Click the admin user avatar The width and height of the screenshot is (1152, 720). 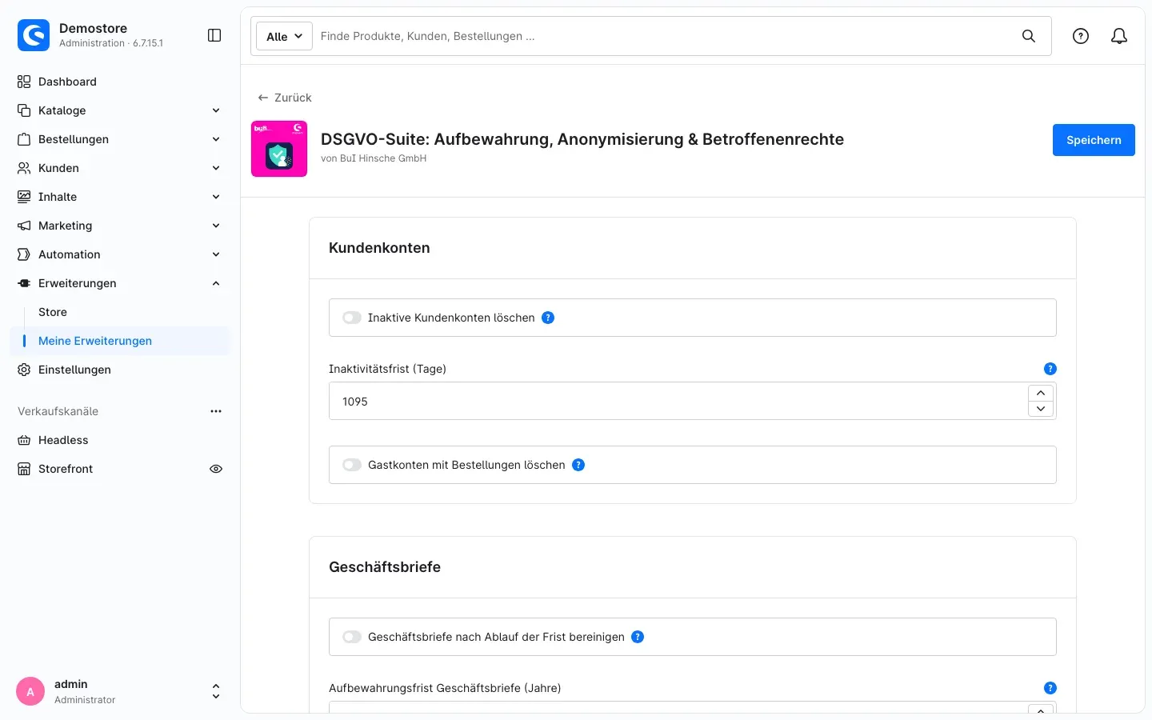(x=30, y=692)
